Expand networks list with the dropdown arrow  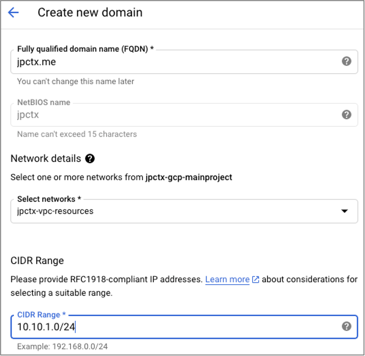[x=345, y=211]
